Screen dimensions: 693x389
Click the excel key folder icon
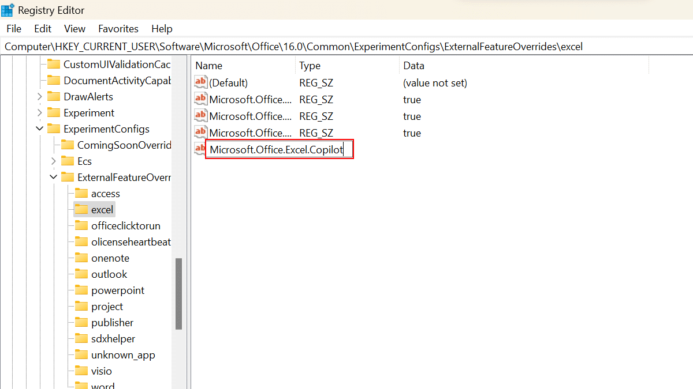pyautogui.click(x=81, y=209)
